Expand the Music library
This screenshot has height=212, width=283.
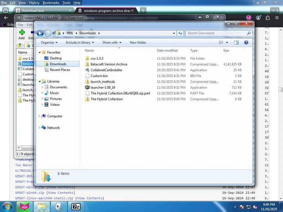coord(42,93)
